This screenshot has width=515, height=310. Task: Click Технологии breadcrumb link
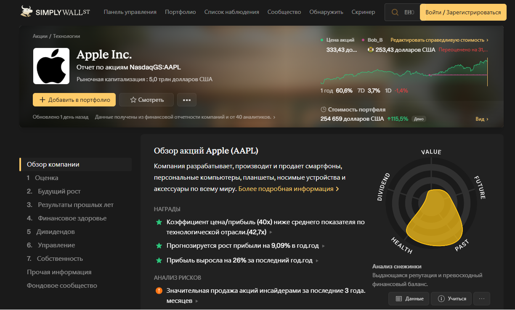click(x=66, y=36)
